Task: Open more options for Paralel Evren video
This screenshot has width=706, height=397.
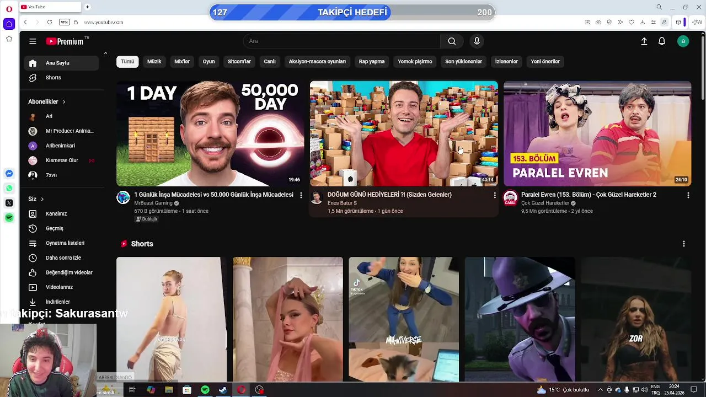Action: (688, 195)
